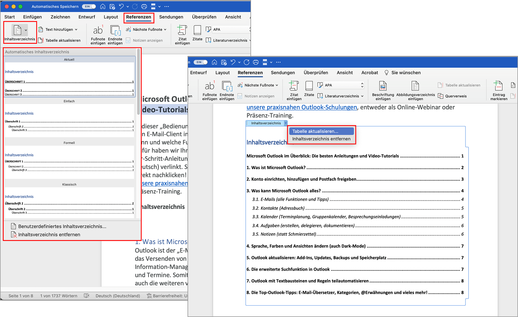This screenshot has height=317, width=518.
Task: Select the Klassisch table of contents thumbnail
Action: tap(69, 201)
